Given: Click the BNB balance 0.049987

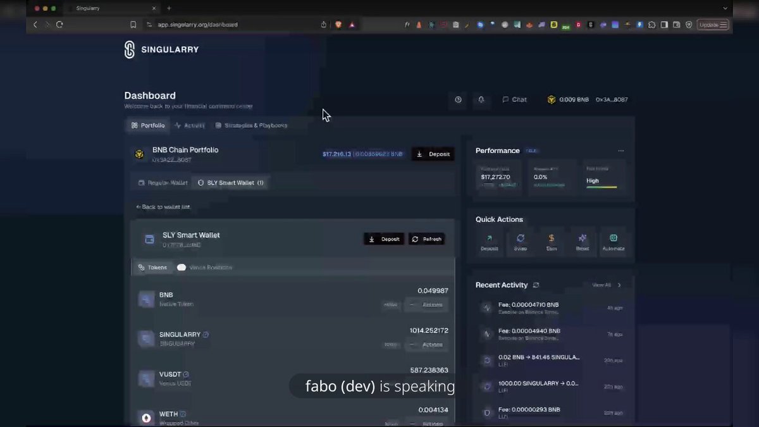Looking at the screenshot, I should click(x=433, y=291).
